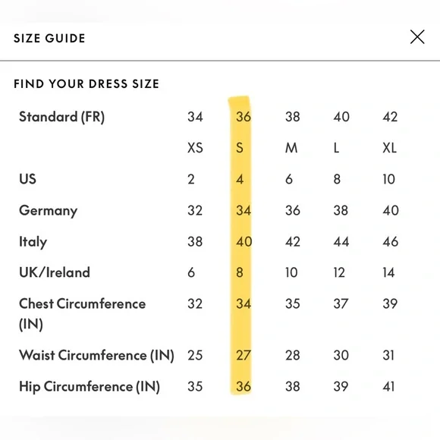The width and height of the screenshot is (440, 440).
Task: Click UK/Ireland size 14 value
Action: coord(388,272)
